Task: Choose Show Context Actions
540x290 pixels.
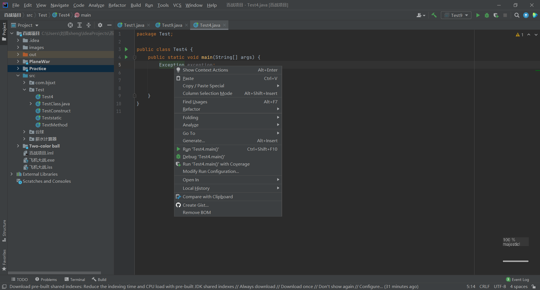Action: 228,70
